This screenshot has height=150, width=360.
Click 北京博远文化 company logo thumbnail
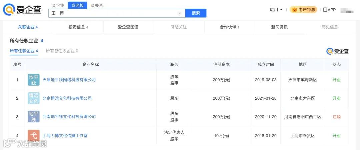tap(34, 98)
